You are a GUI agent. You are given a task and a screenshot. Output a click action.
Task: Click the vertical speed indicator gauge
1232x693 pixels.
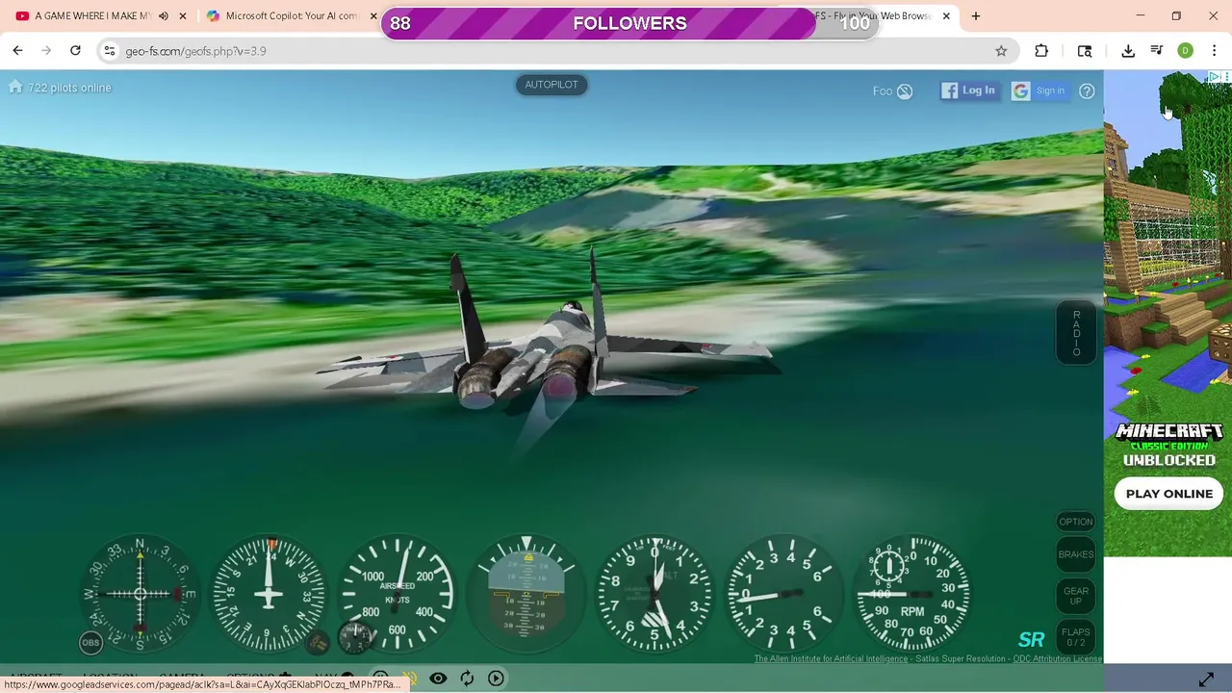783,594
